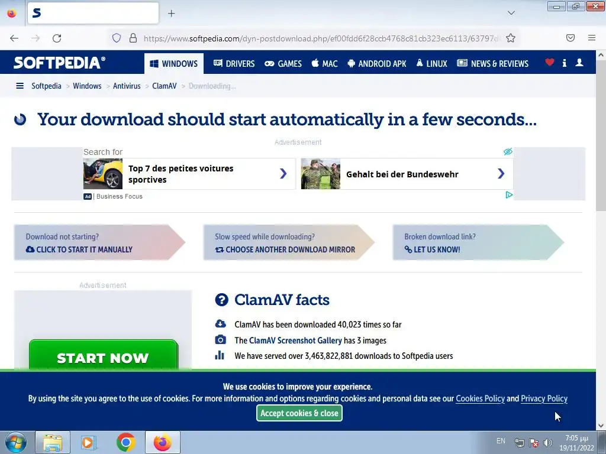Launch the media player taskbar icon
This screenshot has height=454, width=606.
89,442
